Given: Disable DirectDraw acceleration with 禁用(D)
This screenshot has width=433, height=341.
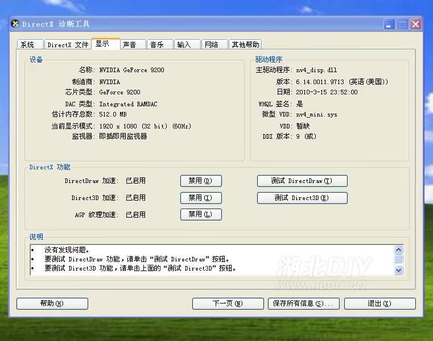Looking at the screenshot, I should [201, 181].
